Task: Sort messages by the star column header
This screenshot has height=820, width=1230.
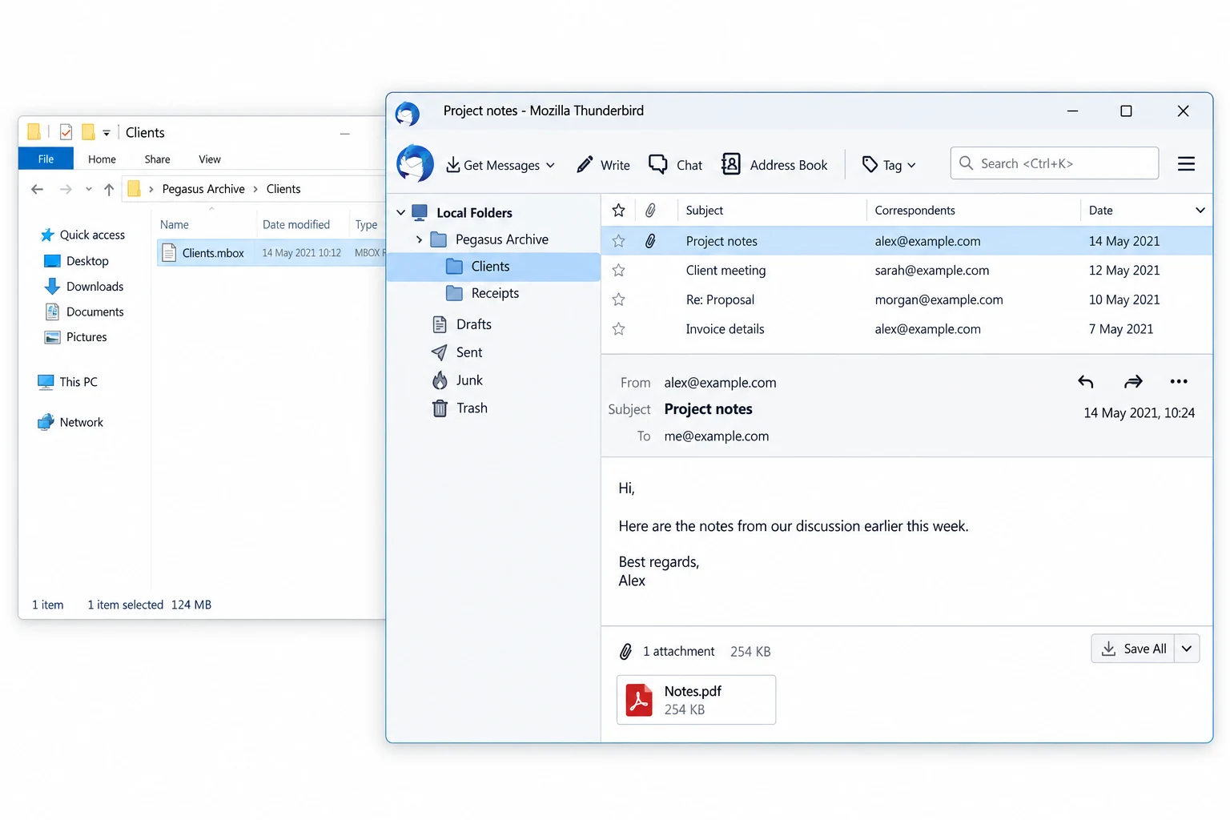Action: click(618, 211)
